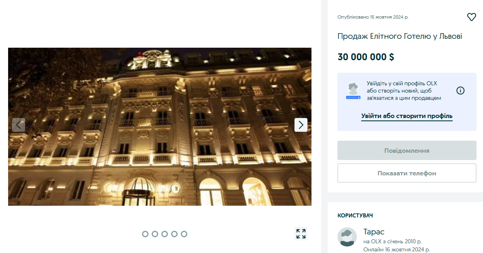Open seller Тарас avatar

pos(347,237)
